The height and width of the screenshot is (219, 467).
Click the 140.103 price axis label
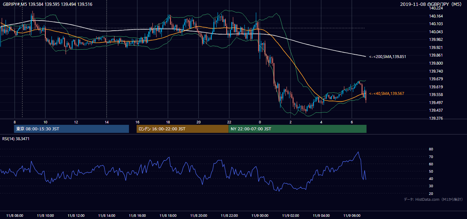[x=436, y=24]
